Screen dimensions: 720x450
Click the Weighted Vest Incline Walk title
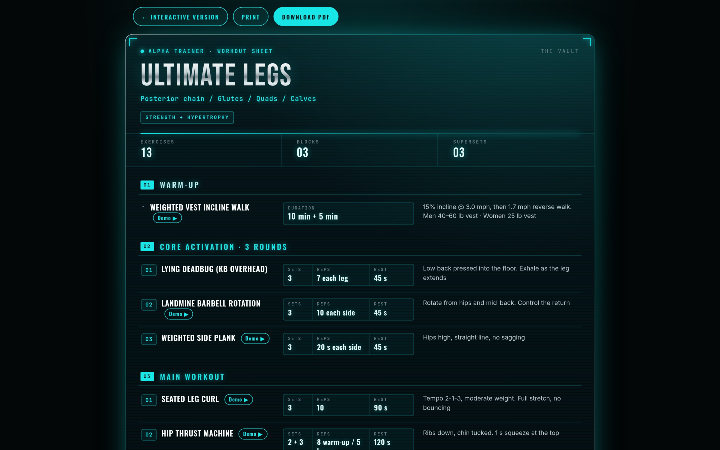pos(200,207)
